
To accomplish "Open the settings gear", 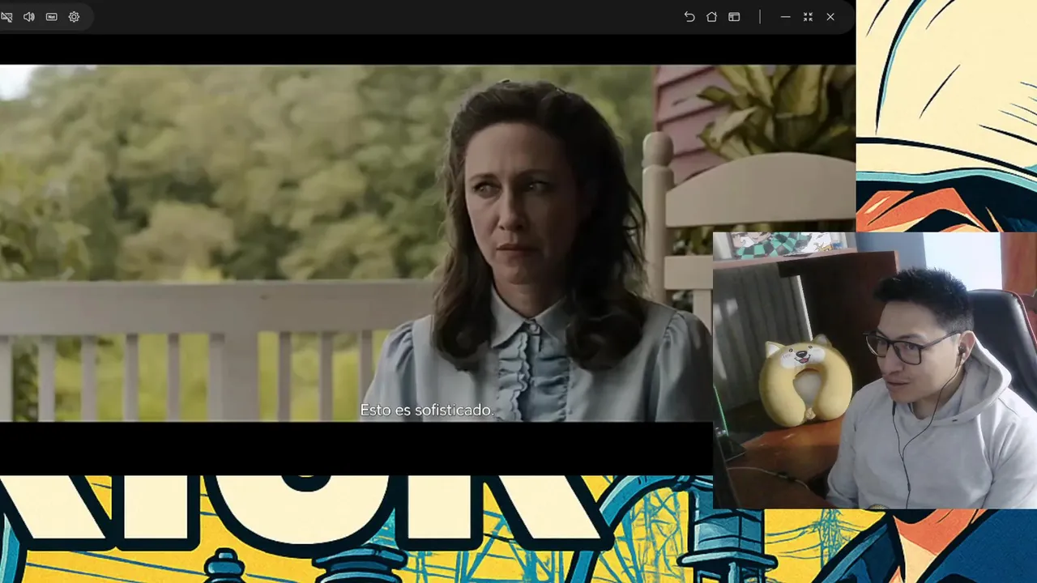I will tap(75, 17).
